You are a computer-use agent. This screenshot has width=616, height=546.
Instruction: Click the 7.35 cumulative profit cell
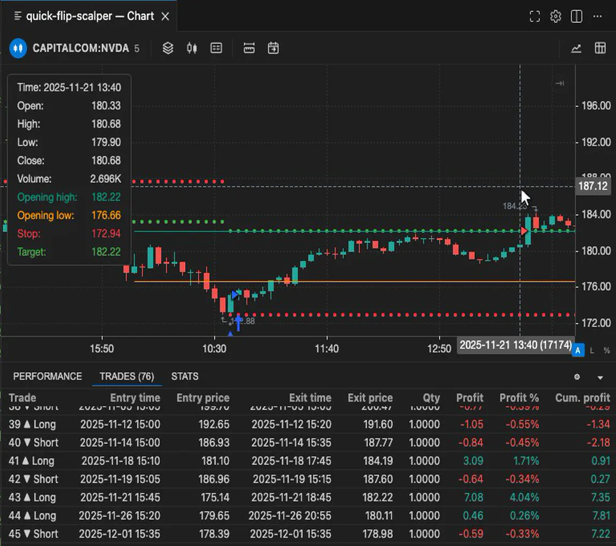tap(600, 497)
